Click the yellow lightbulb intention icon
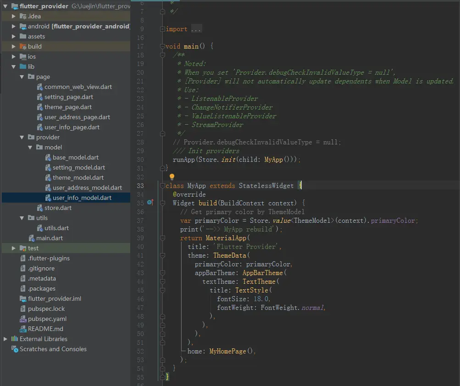460x386 pixels. [172, 176]
